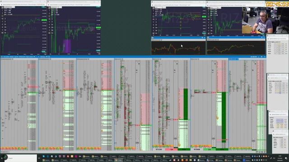Click the symbol field in the third chart
289x162 pixels.
[160, 8]
